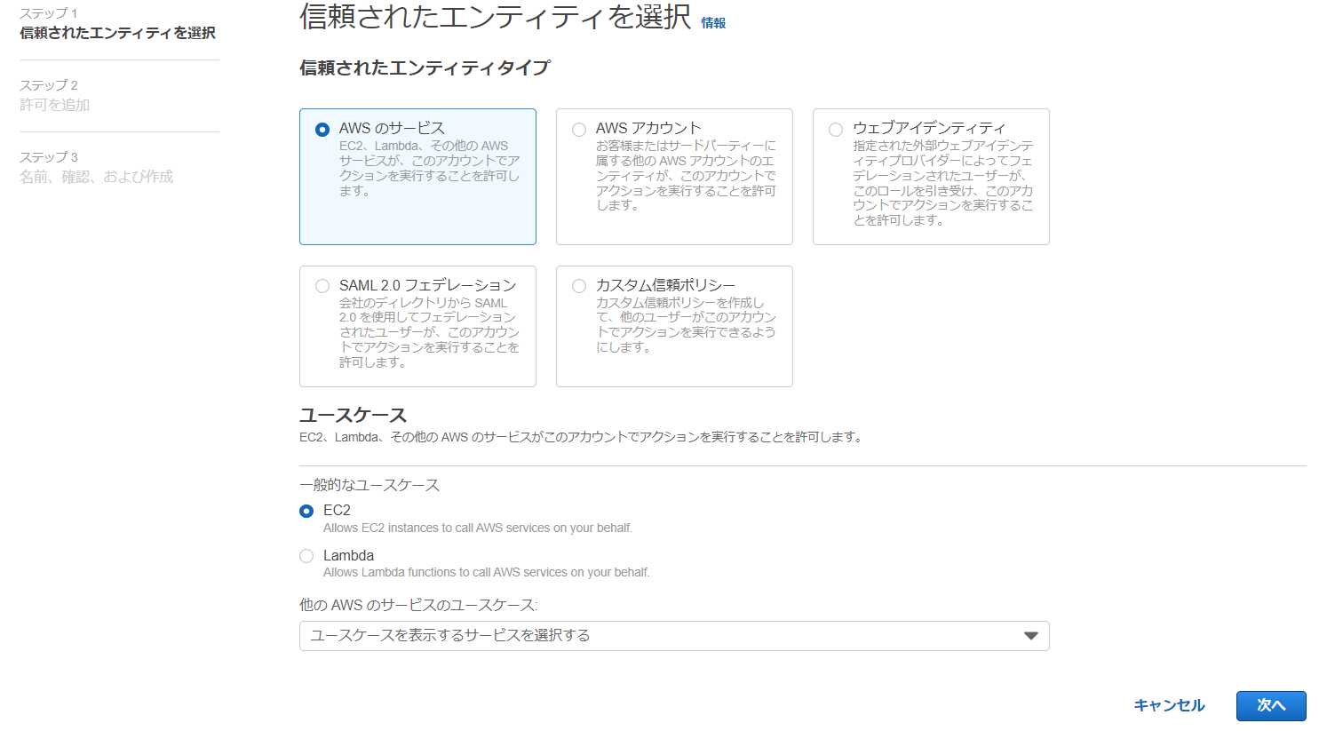Click the ウェブアイデンティティ card description

(942, 182)
